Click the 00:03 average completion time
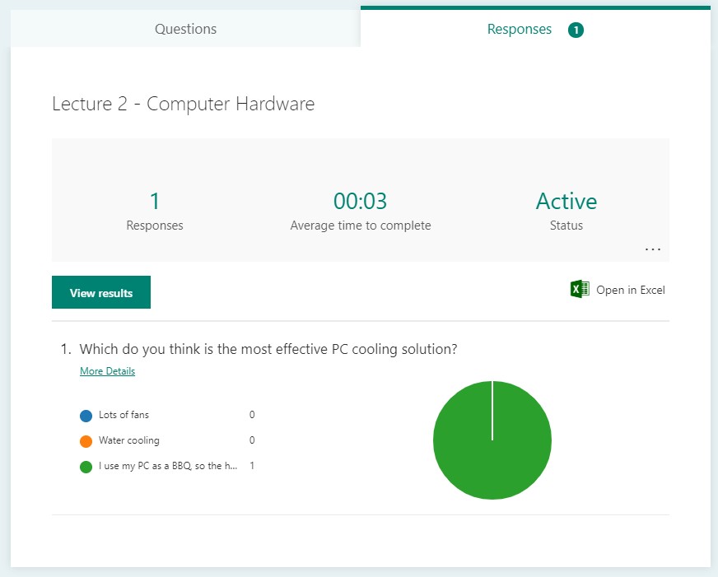 pyautogui.click(x=360, y=201)
